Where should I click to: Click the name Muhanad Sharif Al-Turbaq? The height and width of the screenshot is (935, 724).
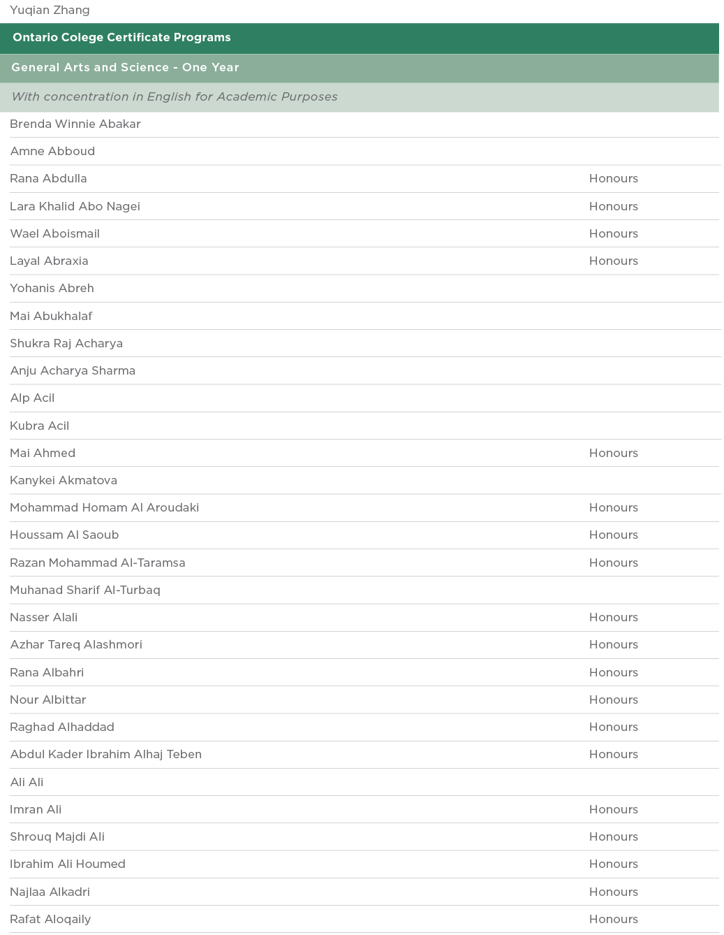(x=85, y=590)
